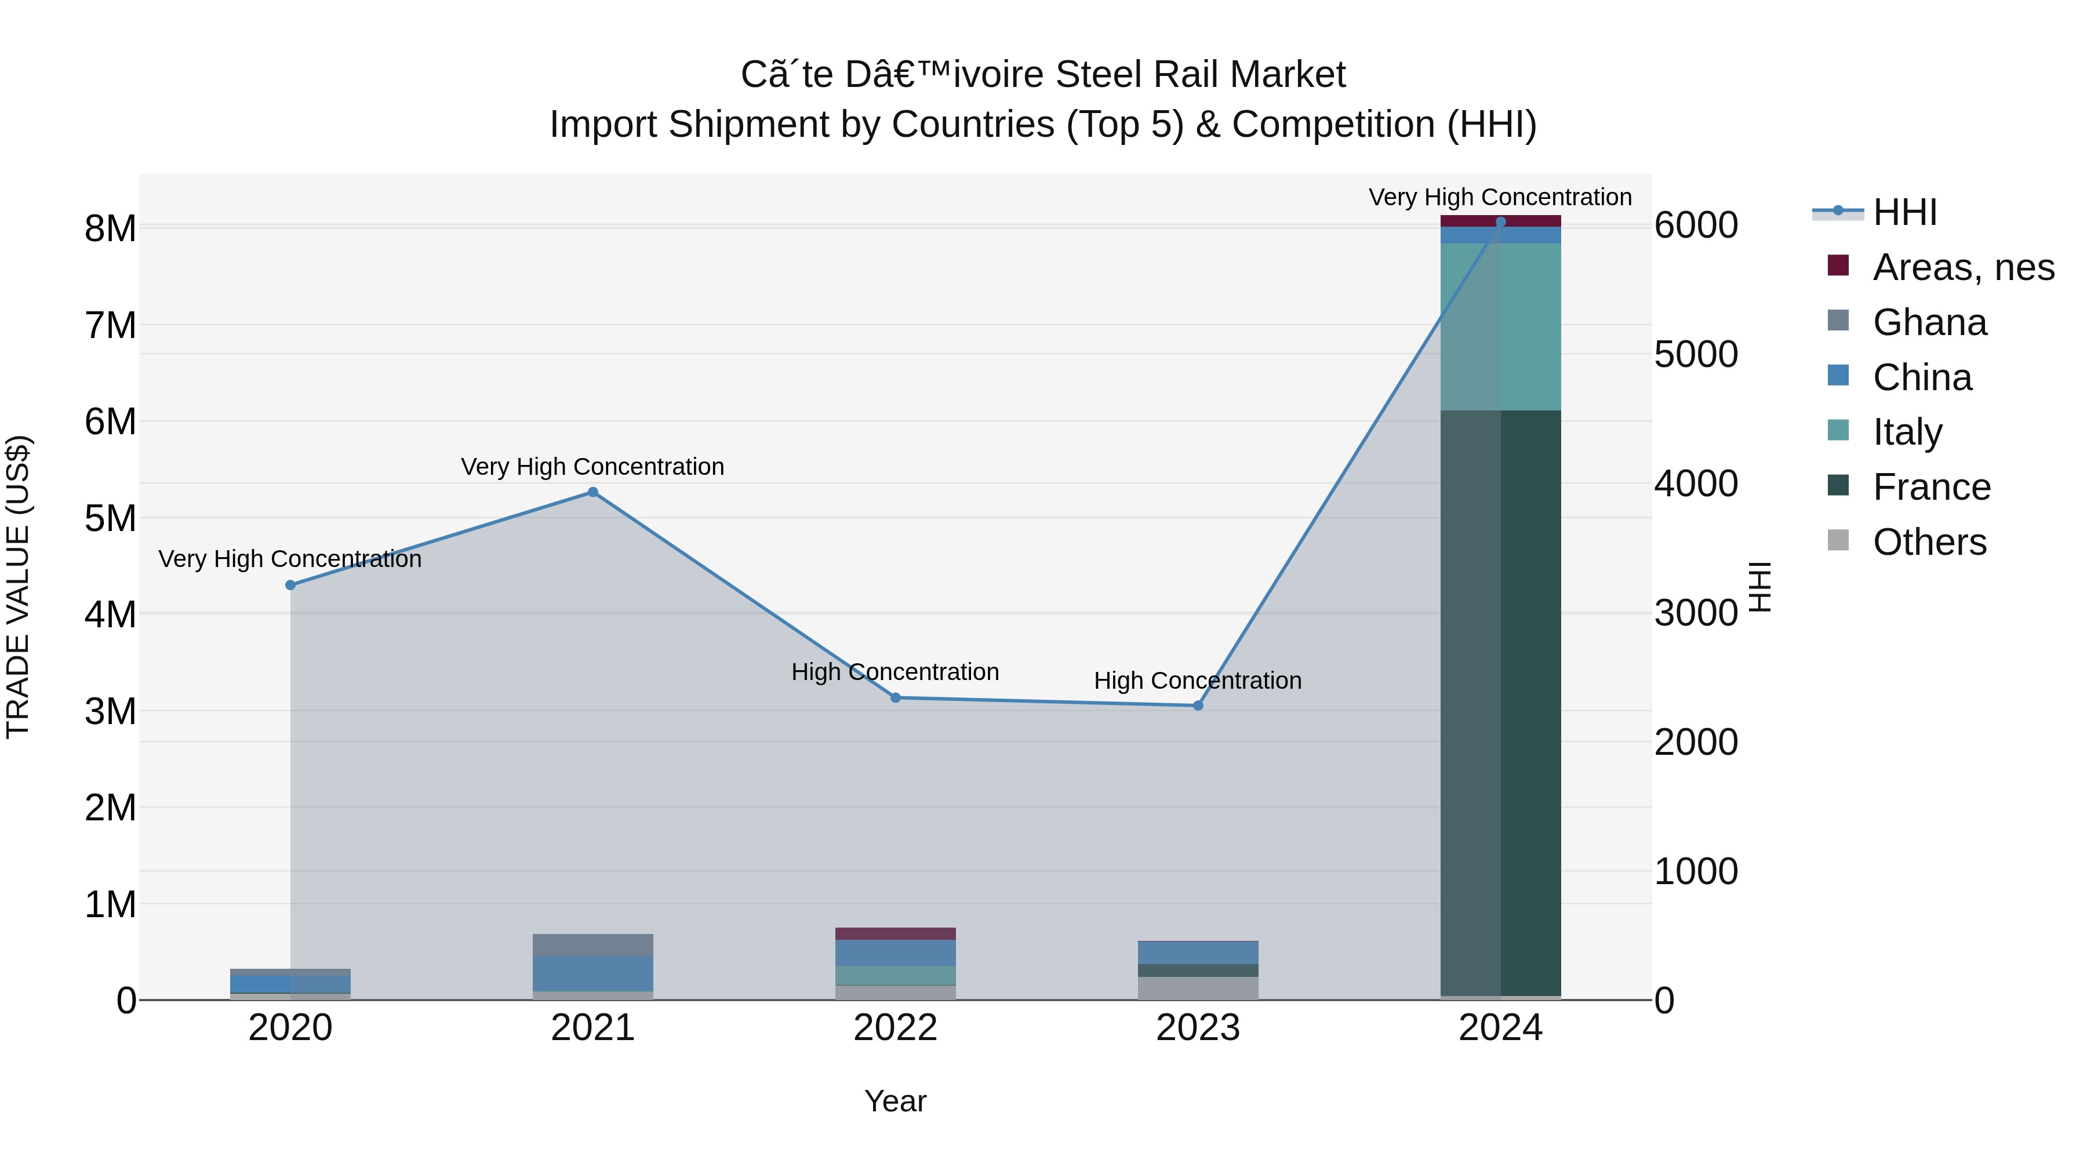Screen dimensions: 2087x1174
Task: Click the 2021 HHI line marker
Action: (593, 493)
